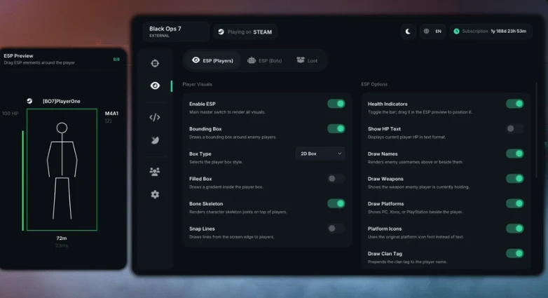The image size is (548, 298).
Task: Click Playing on STEAM badge
Action: tap(246, 32)
